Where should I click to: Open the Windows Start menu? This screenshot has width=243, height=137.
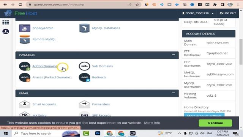[x=6, y=134]
